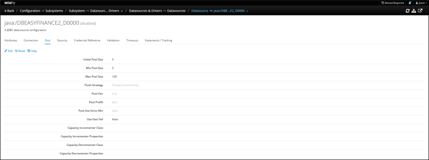
Task: Click the Max Pool Size value 100
Action: [x=114, y=77]
